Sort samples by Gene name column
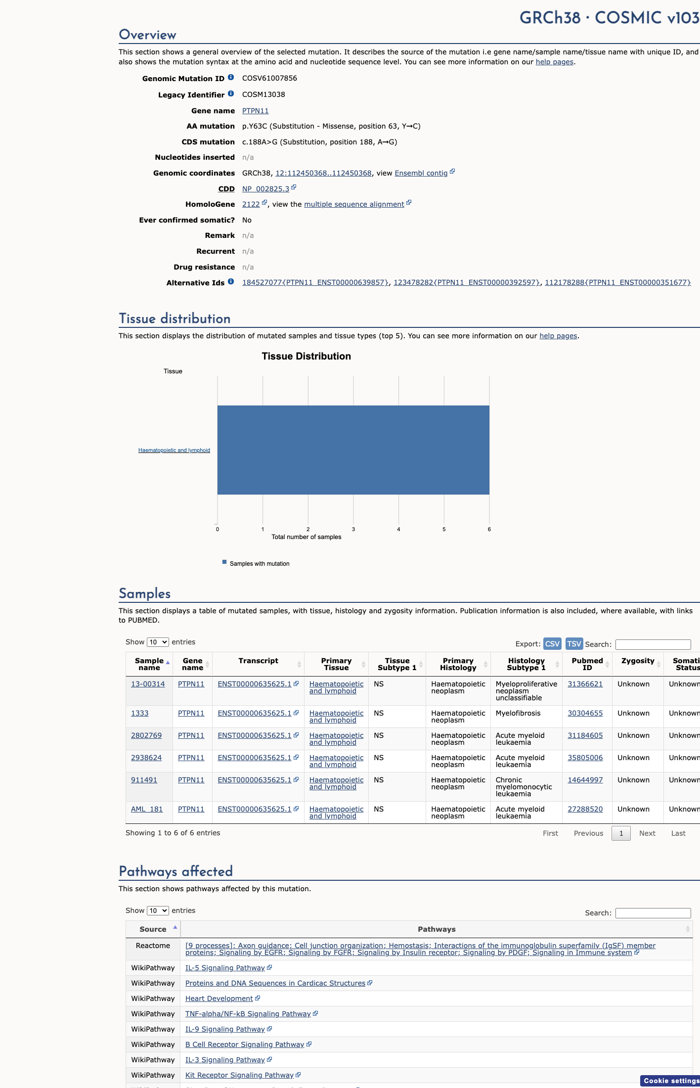The width and height of the screenshot is (700, 1088). [192, 664]
